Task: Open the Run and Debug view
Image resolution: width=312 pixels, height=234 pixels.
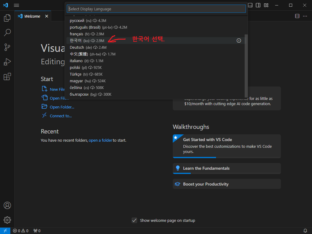Action: [x=7, y=62]
